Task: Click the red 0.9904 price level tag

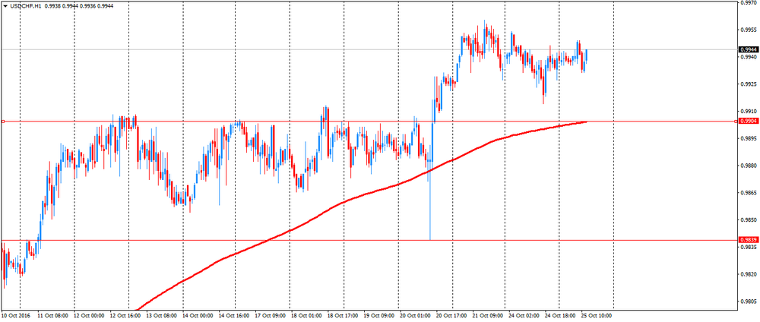Action: 746,121
